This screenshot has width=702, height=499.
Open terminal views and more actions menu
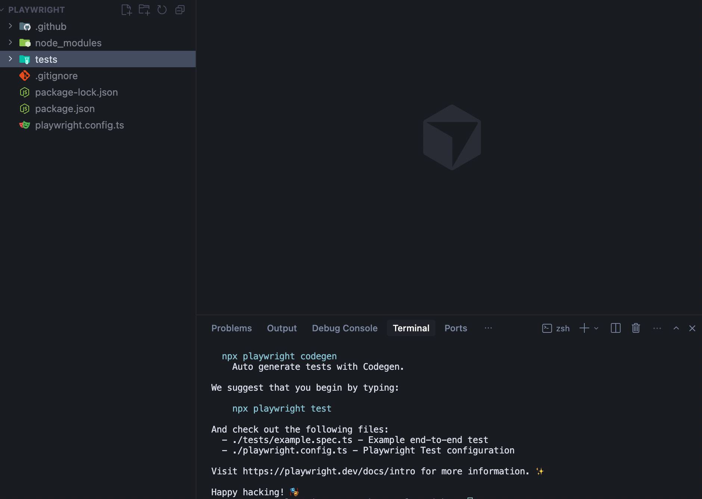[x=657, y=328]
